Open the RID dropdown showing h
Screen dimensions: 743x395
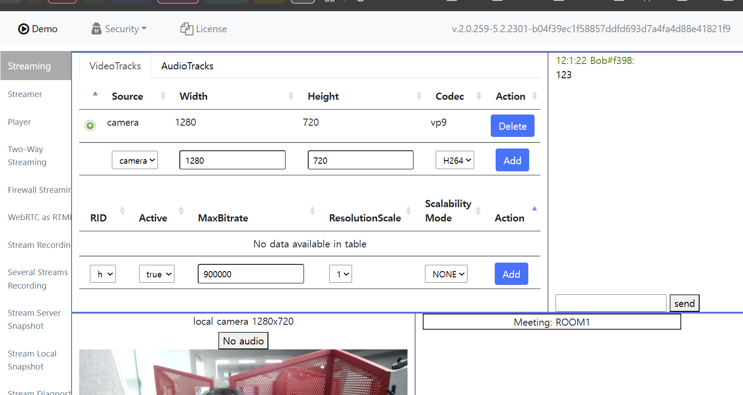click(103, 274)
